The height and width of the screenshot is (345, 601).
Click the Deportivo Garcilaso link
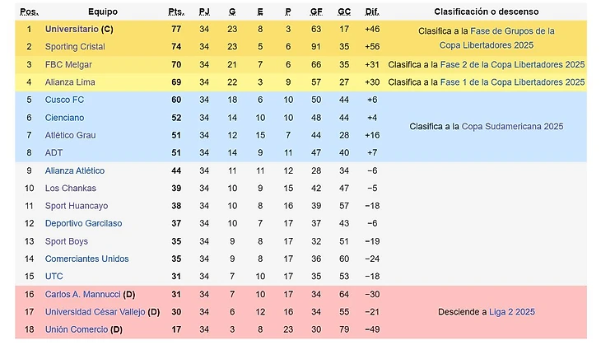pyautogui.click(x=83, y=223)
